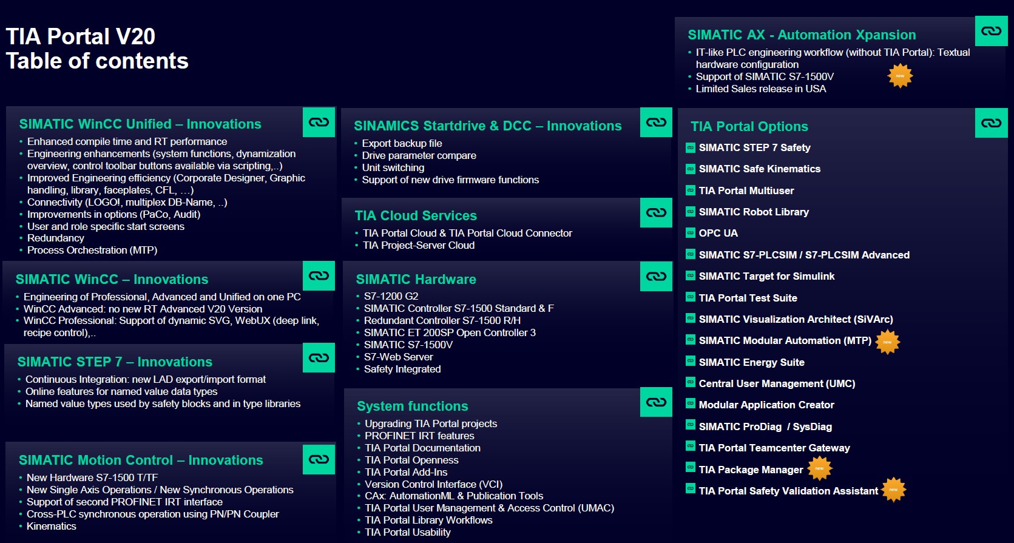Open the SIMATIC AX link icon
Screen dimensions: 1014x543
click(991, 30)
